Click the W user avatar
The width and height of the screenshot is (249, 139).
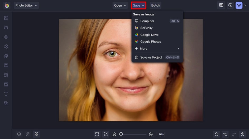pyautogui.click(x=239, y=5)
